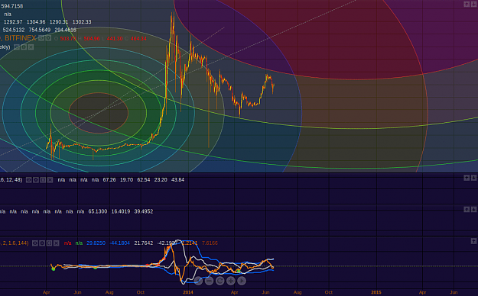Image resolution: width=478 pixels, height=296 pixels.
Task: Click the indicator value 67.26
Action: click(109, 180)
